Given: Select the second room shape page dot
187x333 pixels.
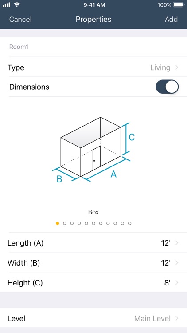Looking at the screenshot, I should pos(65,223).
